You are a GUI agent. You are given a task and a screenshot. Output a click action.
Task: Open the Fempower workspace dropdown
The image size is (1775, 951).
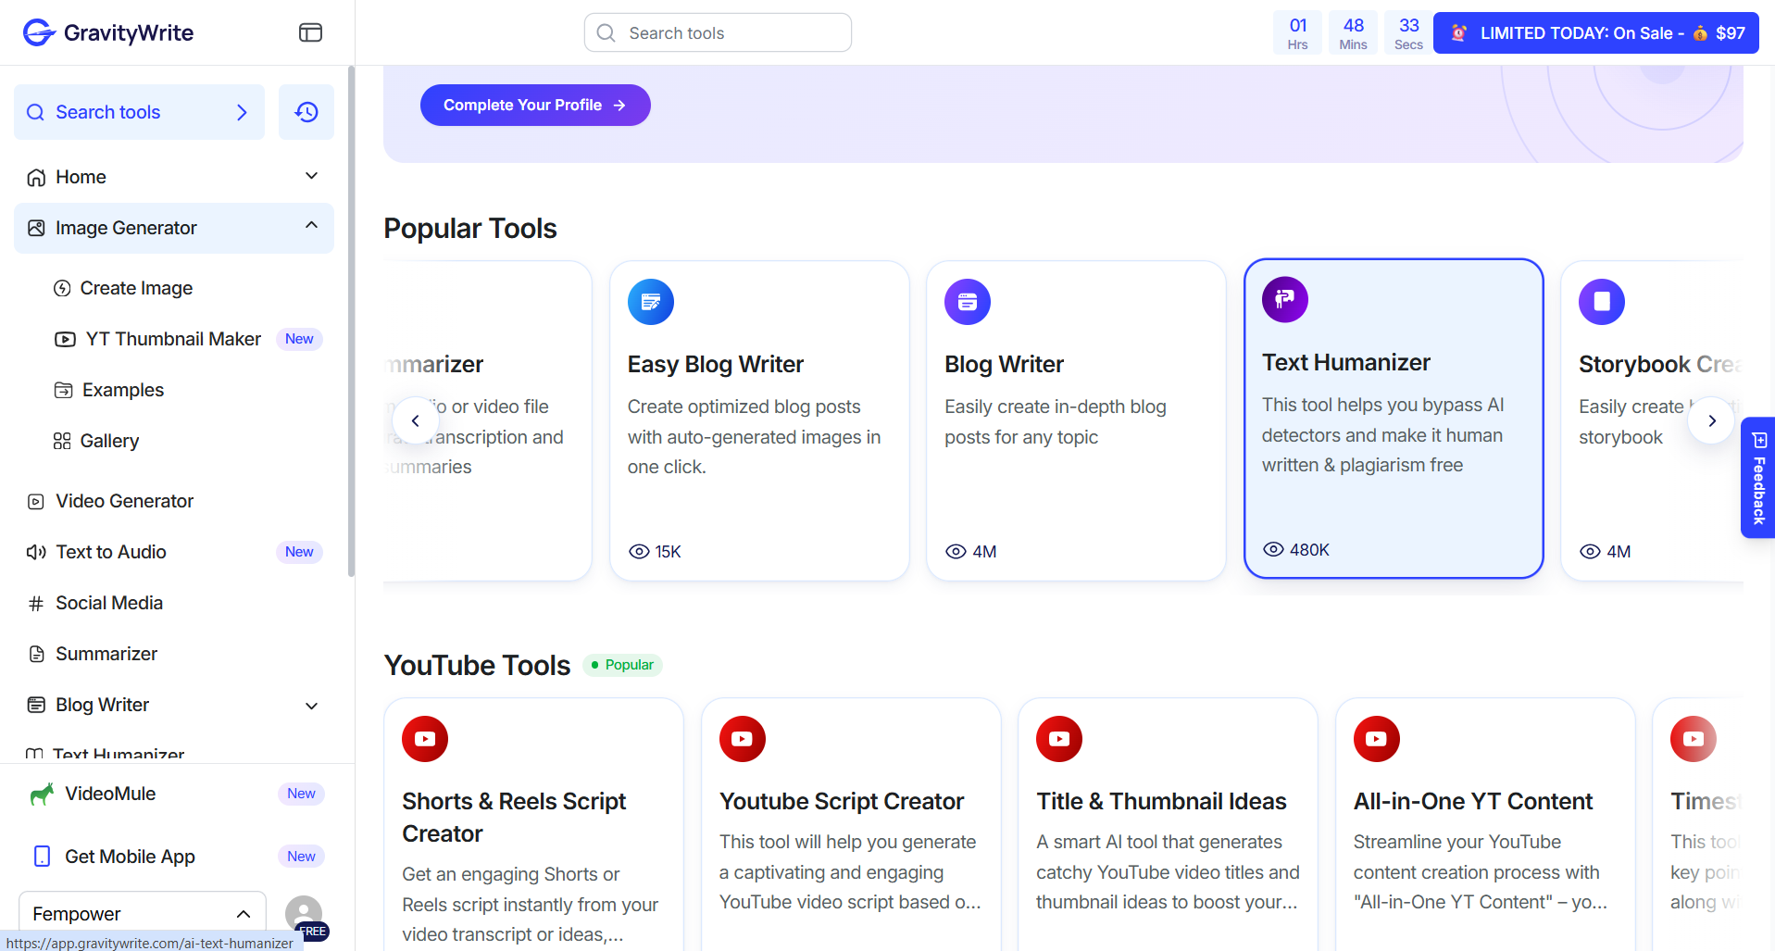[143, 914]
